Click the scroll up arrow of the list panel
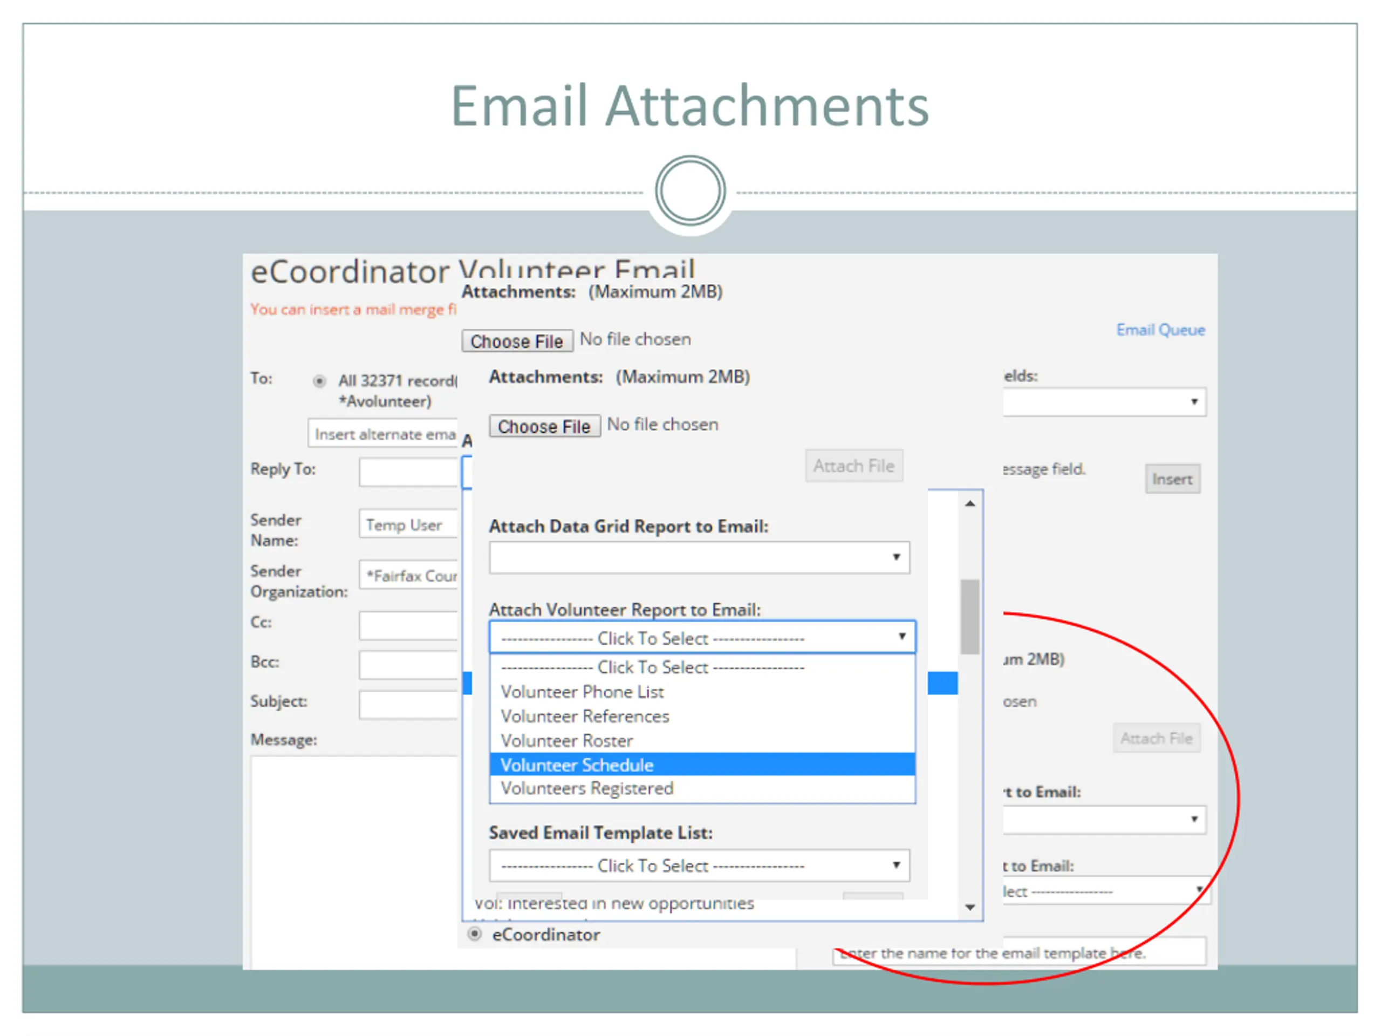The image size is (1381, 1036). [x=969, y=503]
